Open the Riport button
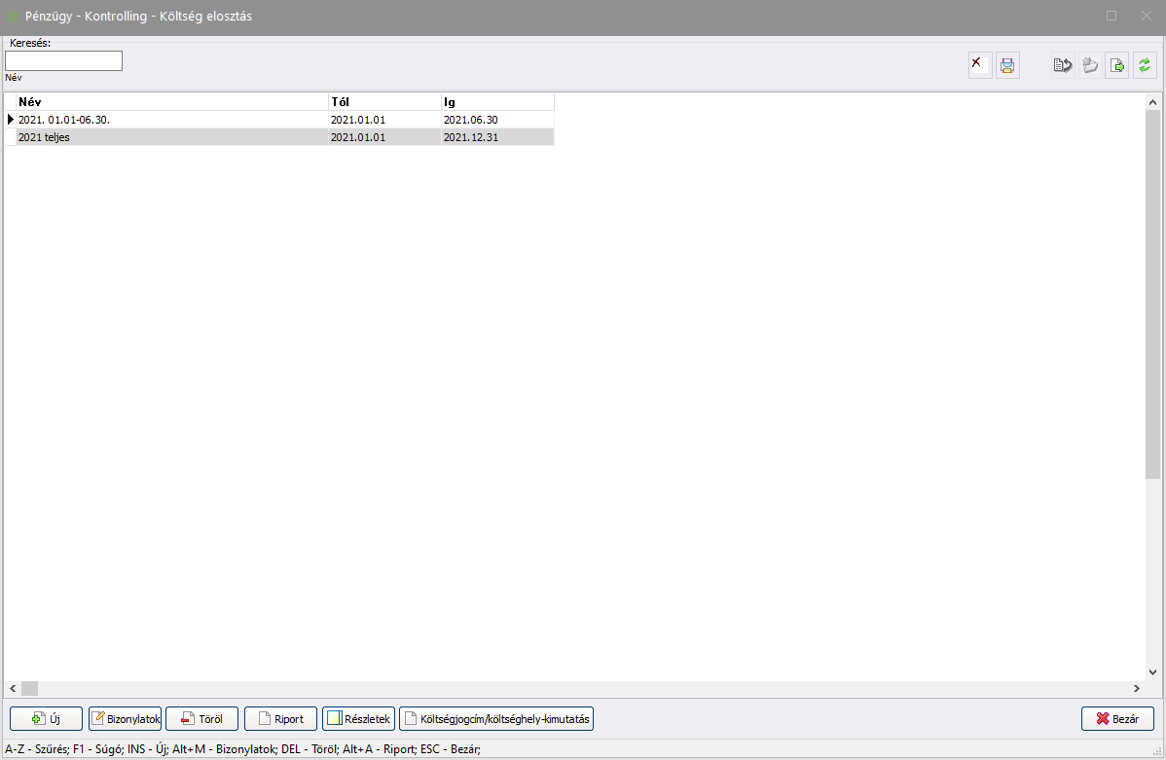1166x760 pixels. point(280,719)
